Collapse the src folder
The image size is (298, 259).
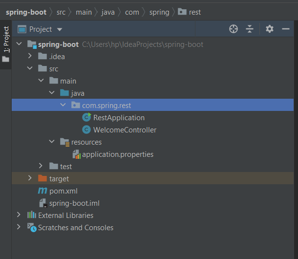[30, 68]
